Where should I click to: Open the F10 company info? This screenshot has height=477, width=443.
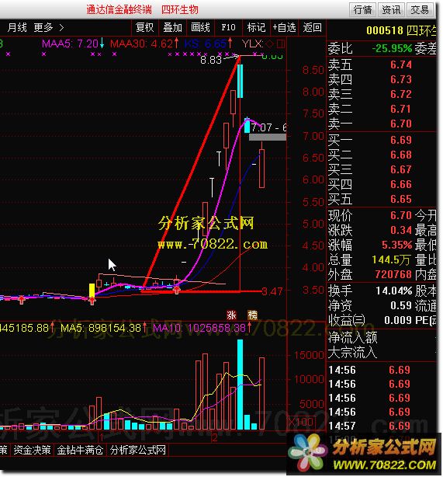pos(228,28)
